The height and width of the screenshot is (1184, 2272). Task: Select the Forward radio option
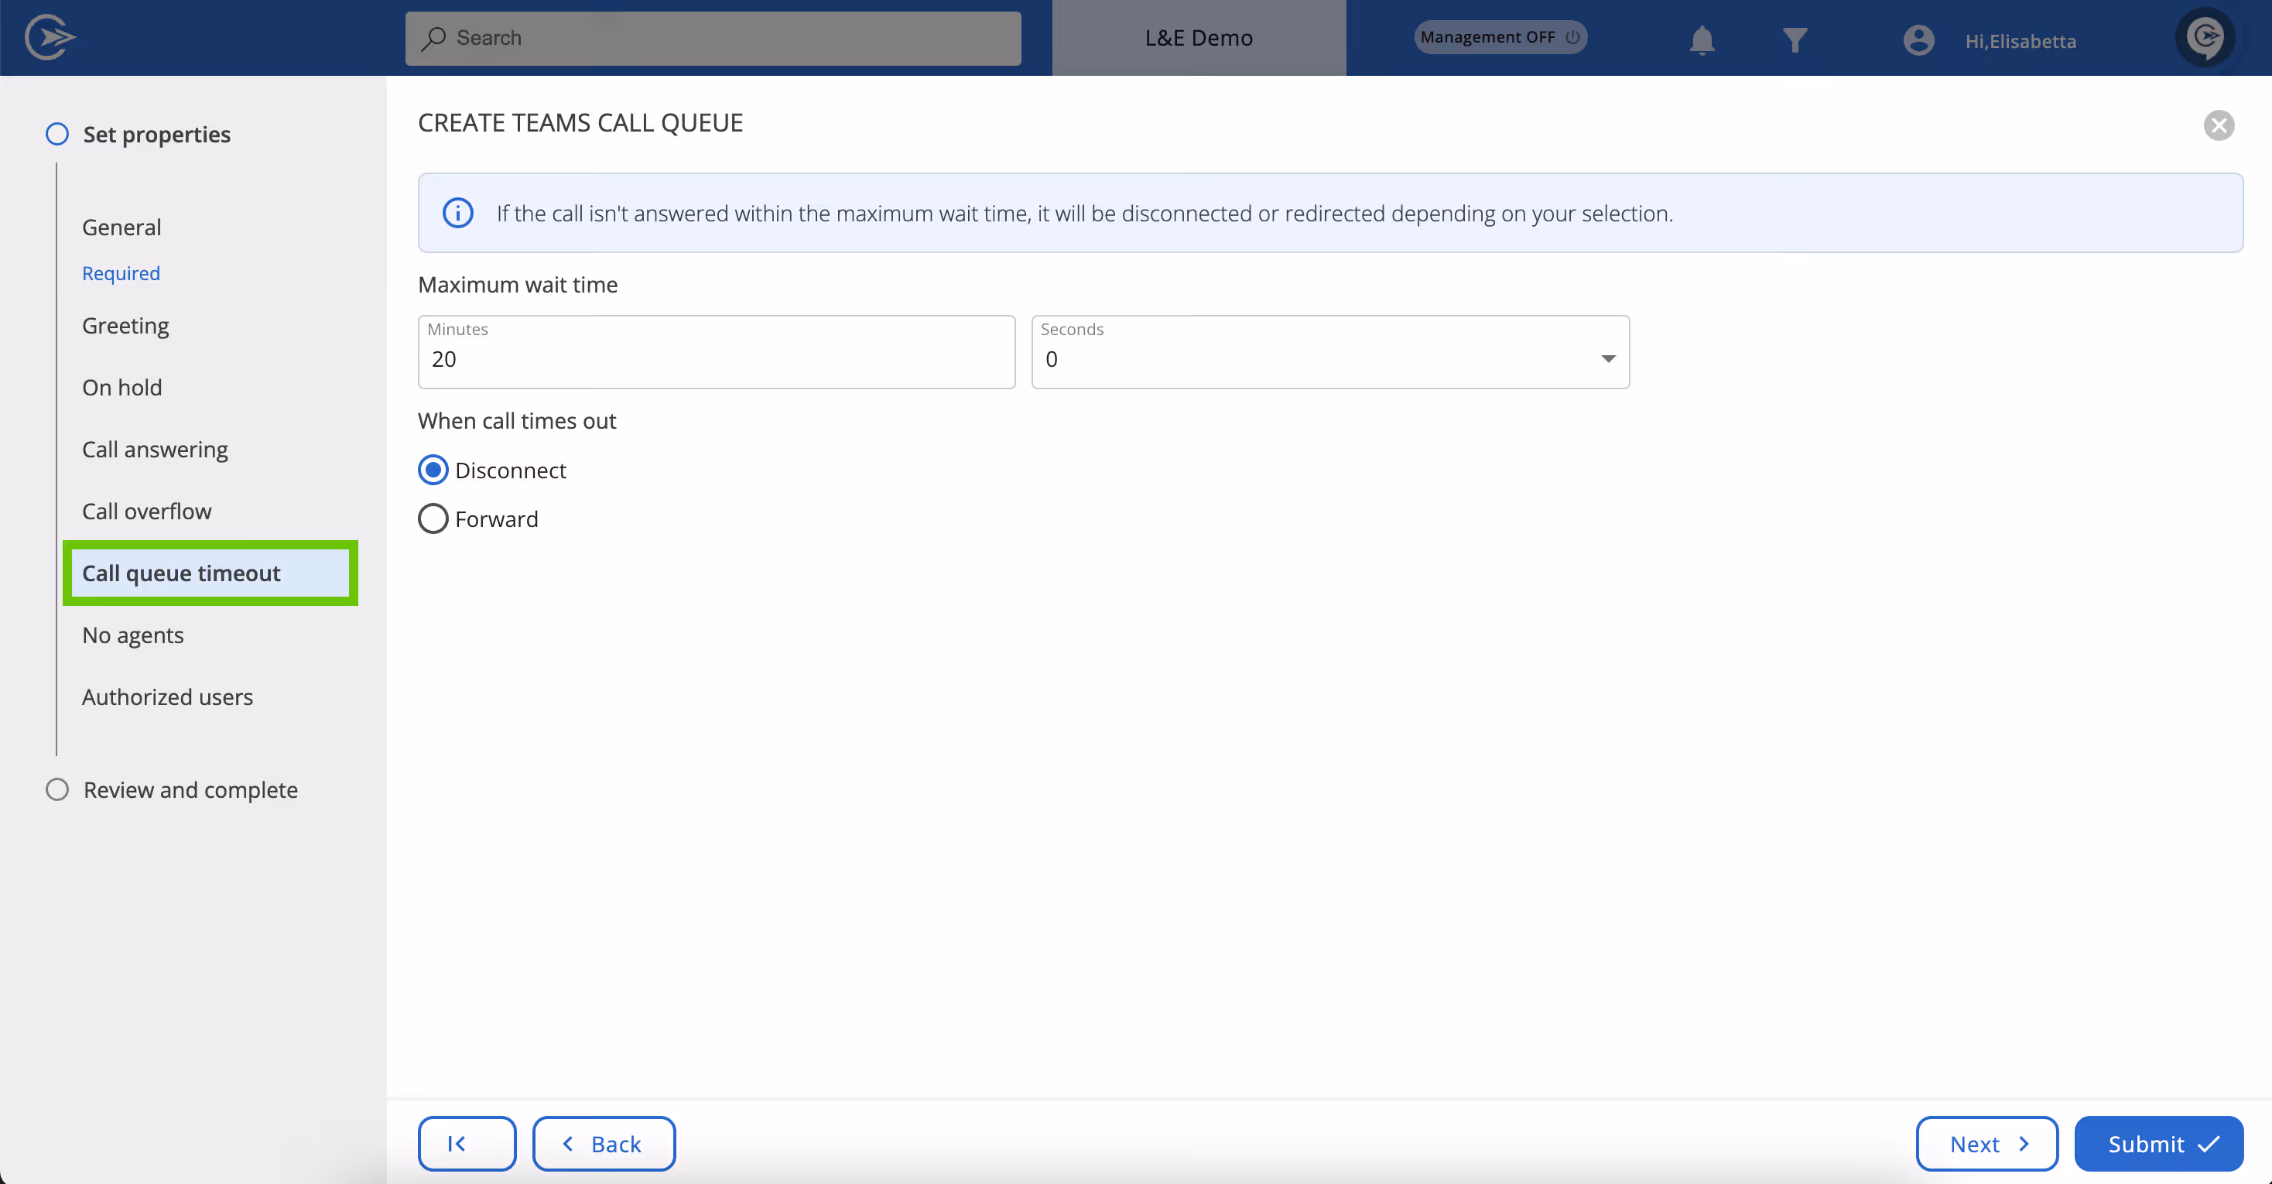[433, 518]
